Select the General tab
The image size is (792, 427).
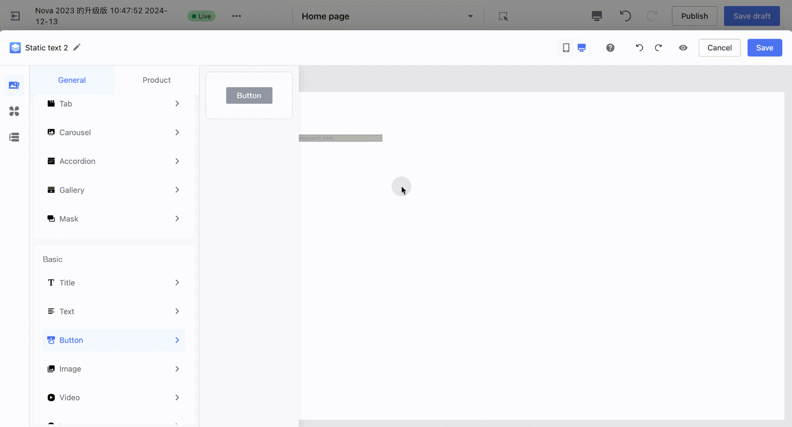coord(72,80)
